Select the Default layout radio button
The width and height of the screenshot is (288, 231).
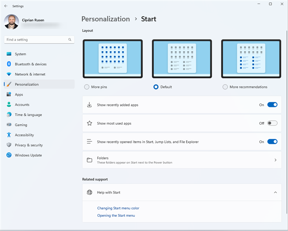point(156,87)
